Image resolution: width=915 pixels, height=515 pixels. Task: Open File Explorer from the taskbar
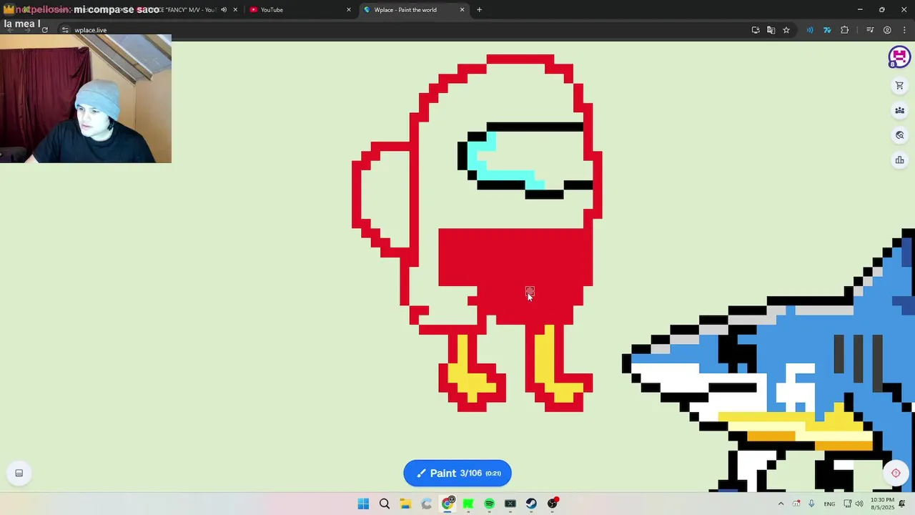coord(405,504)
